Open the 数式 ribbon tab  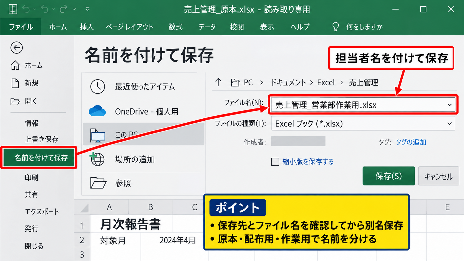(176, 27)
